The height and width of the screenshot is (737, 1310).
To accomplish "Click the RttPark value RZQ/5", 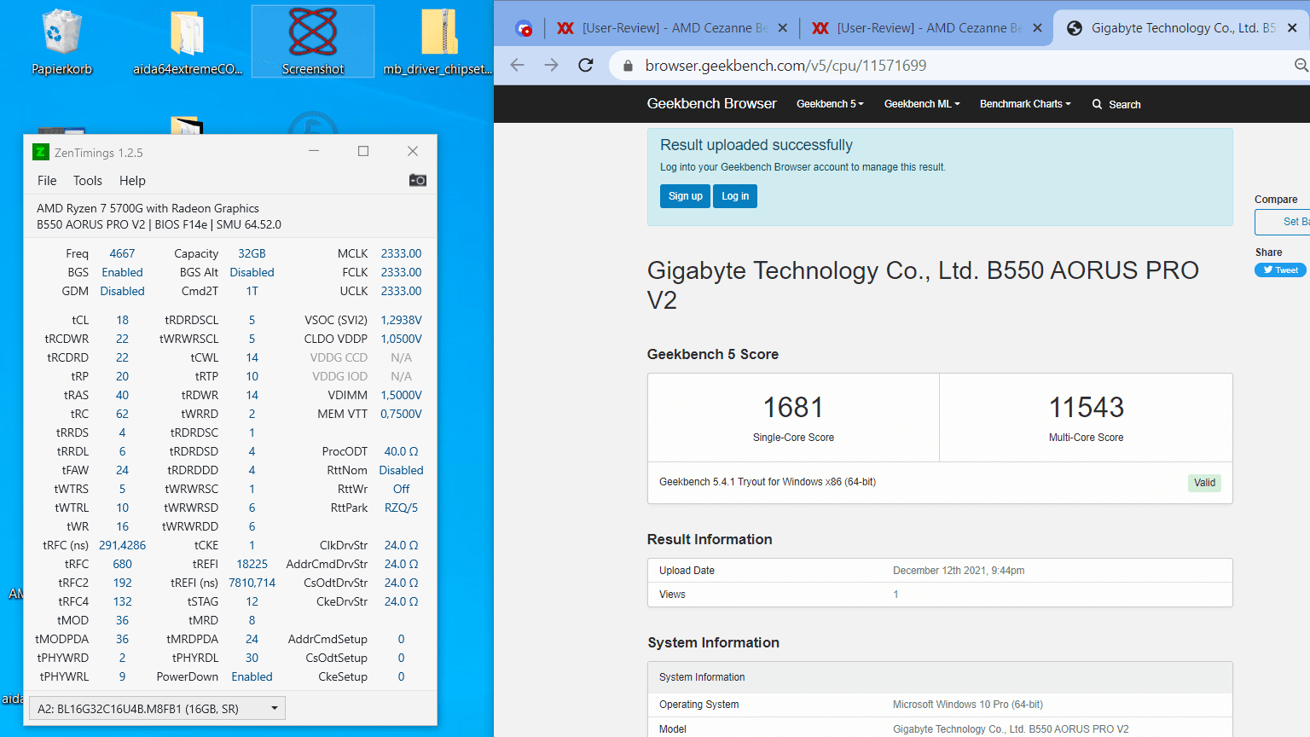I will click(401, 508).
